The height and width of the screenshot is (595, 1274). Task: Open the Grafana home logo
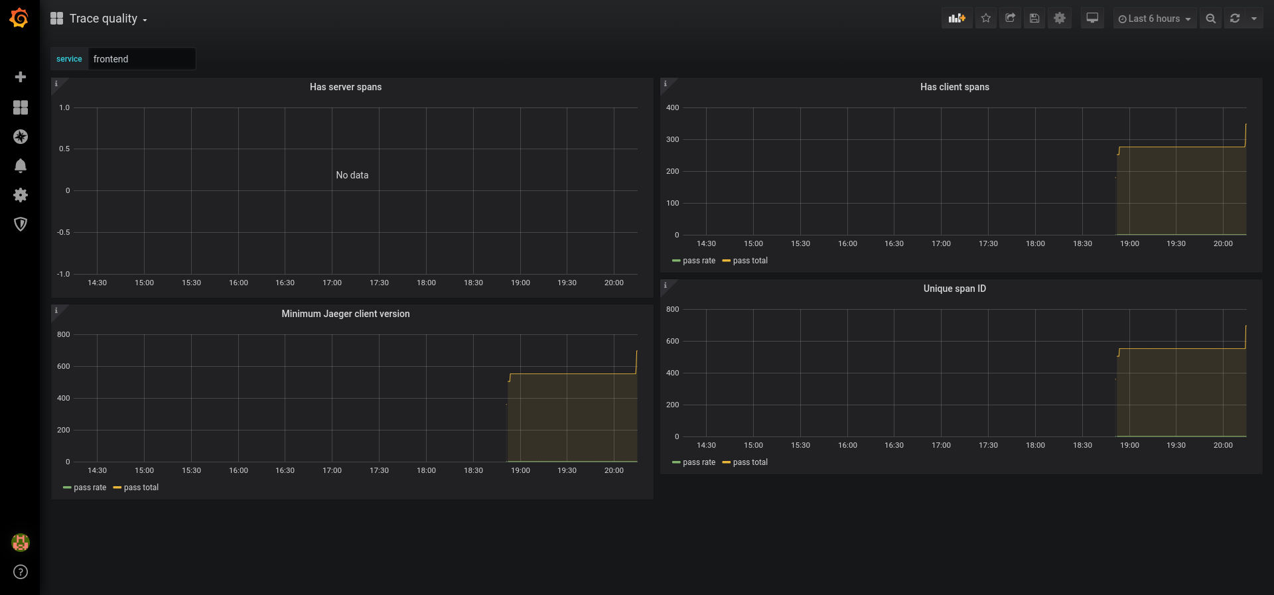[19, 18]
